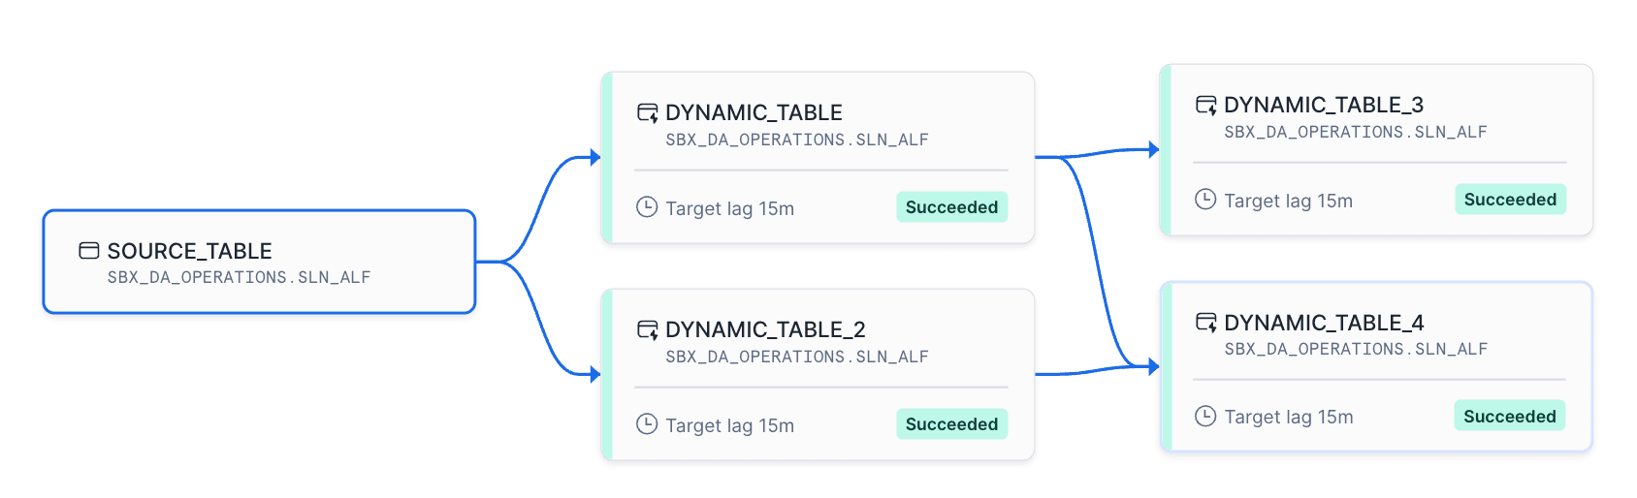Select the DYNAMIC_TABLE_4 node title
1637x498 pixels.
[x=1324, y=323]
